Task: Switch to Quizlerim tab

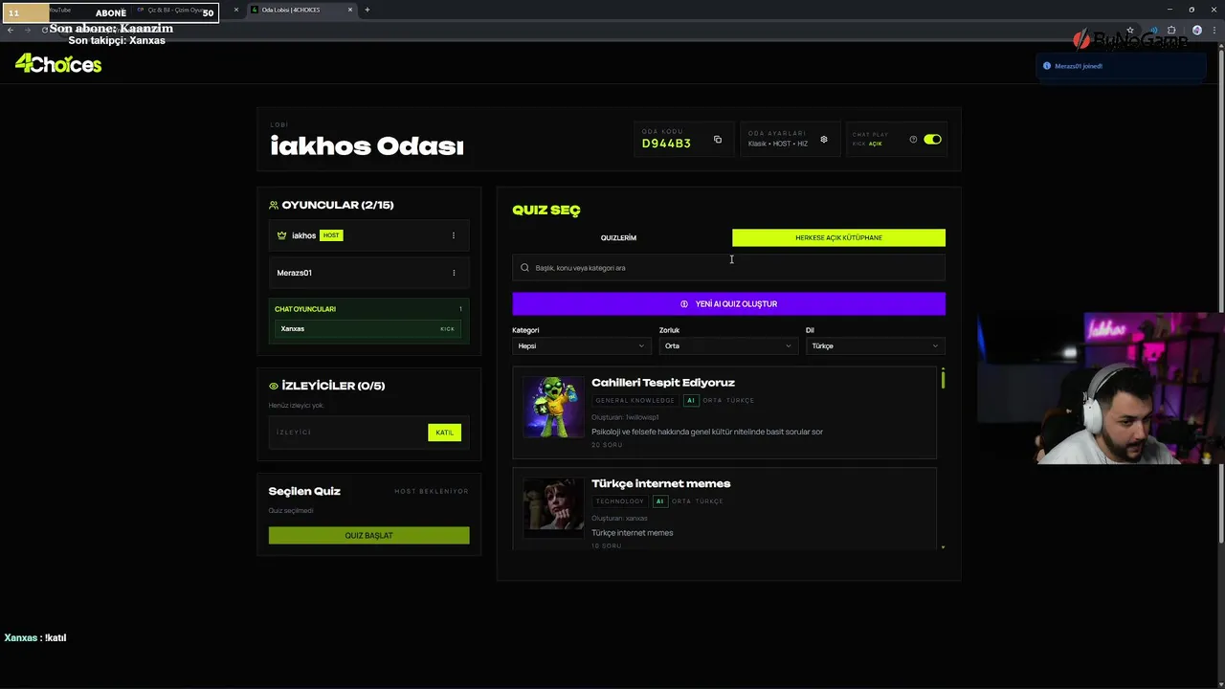Action: [x=618, y=237]
